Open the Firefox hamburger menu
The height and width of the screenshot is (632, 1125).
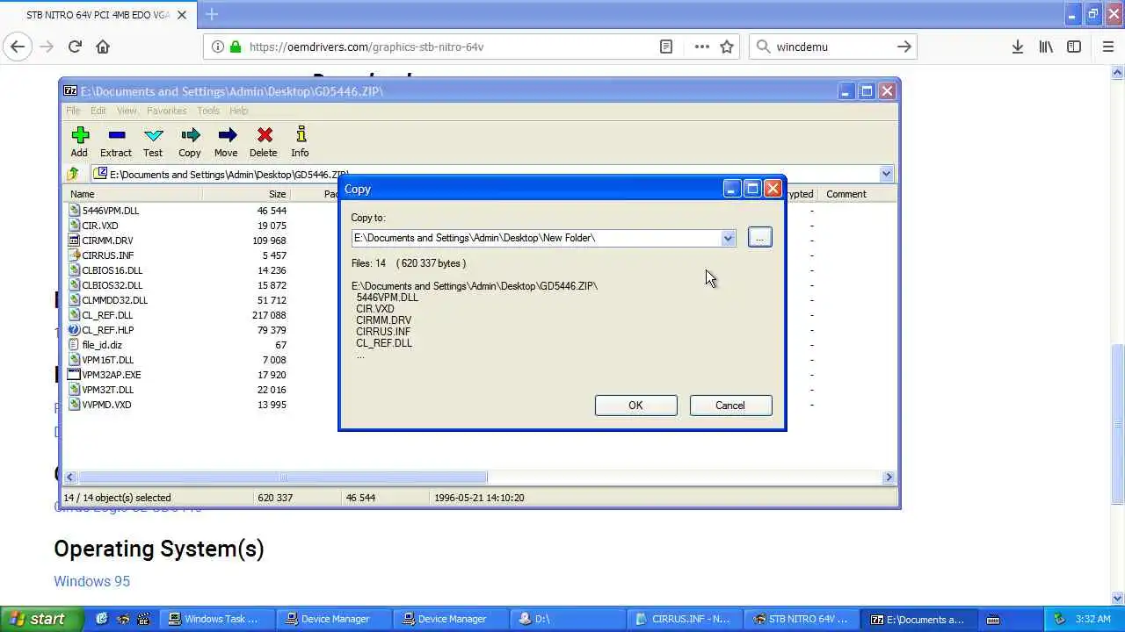point(1107,47)
